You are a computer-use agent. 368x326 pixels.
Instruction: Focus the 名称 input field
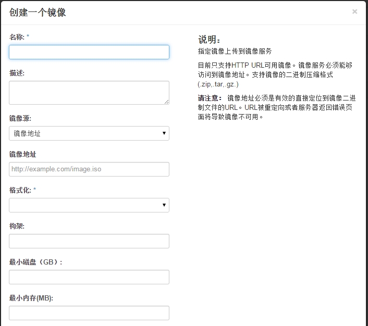[89, 52]
